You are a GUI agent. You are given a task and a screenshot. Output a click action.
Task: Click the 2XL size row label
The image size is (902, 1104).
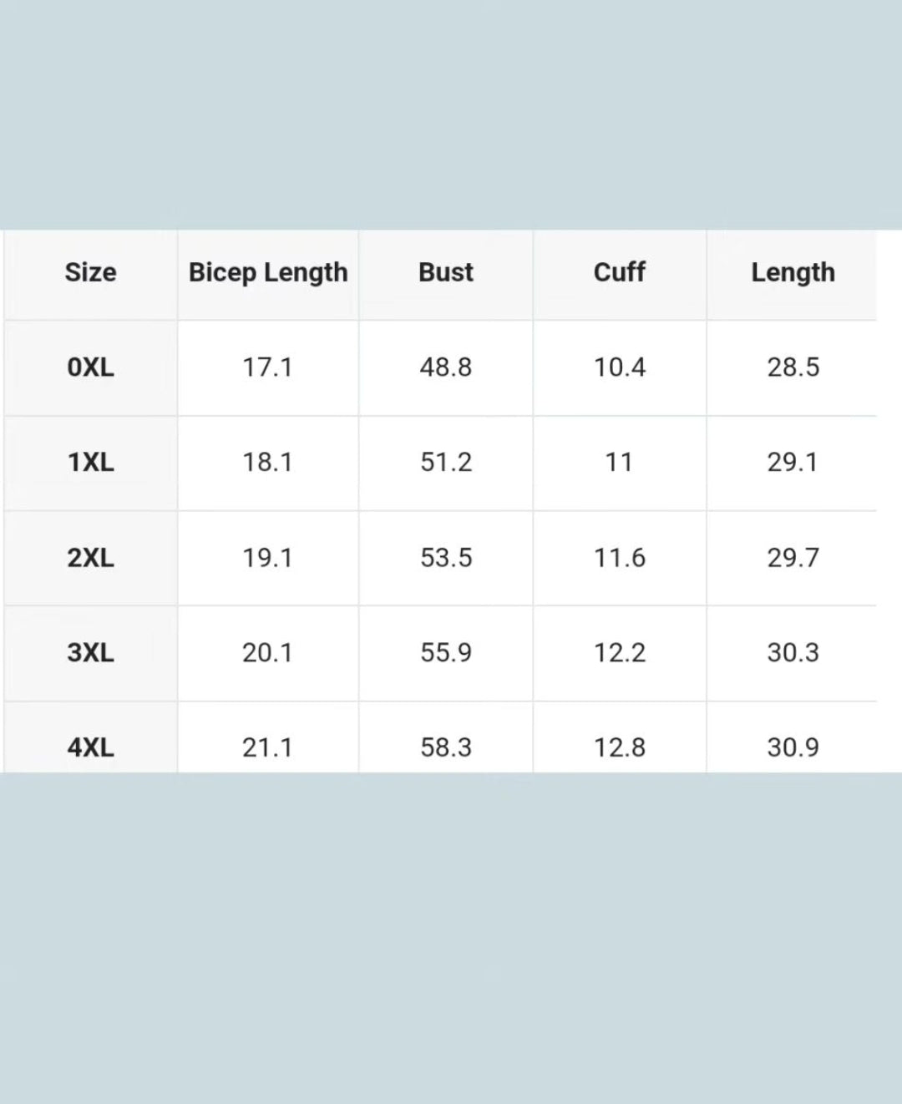(90, 558)
